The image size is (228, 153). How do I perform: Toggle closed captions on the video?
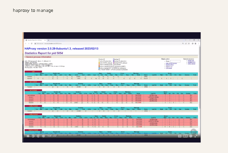(x=180, y=136)
